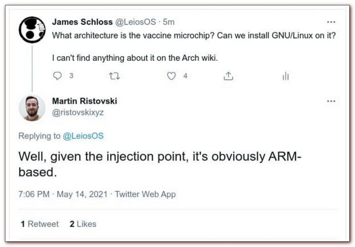355x247 pixels.
Task: Click the 7:06 PM May 14, 2021 timestamp
Action: [63, 194]
